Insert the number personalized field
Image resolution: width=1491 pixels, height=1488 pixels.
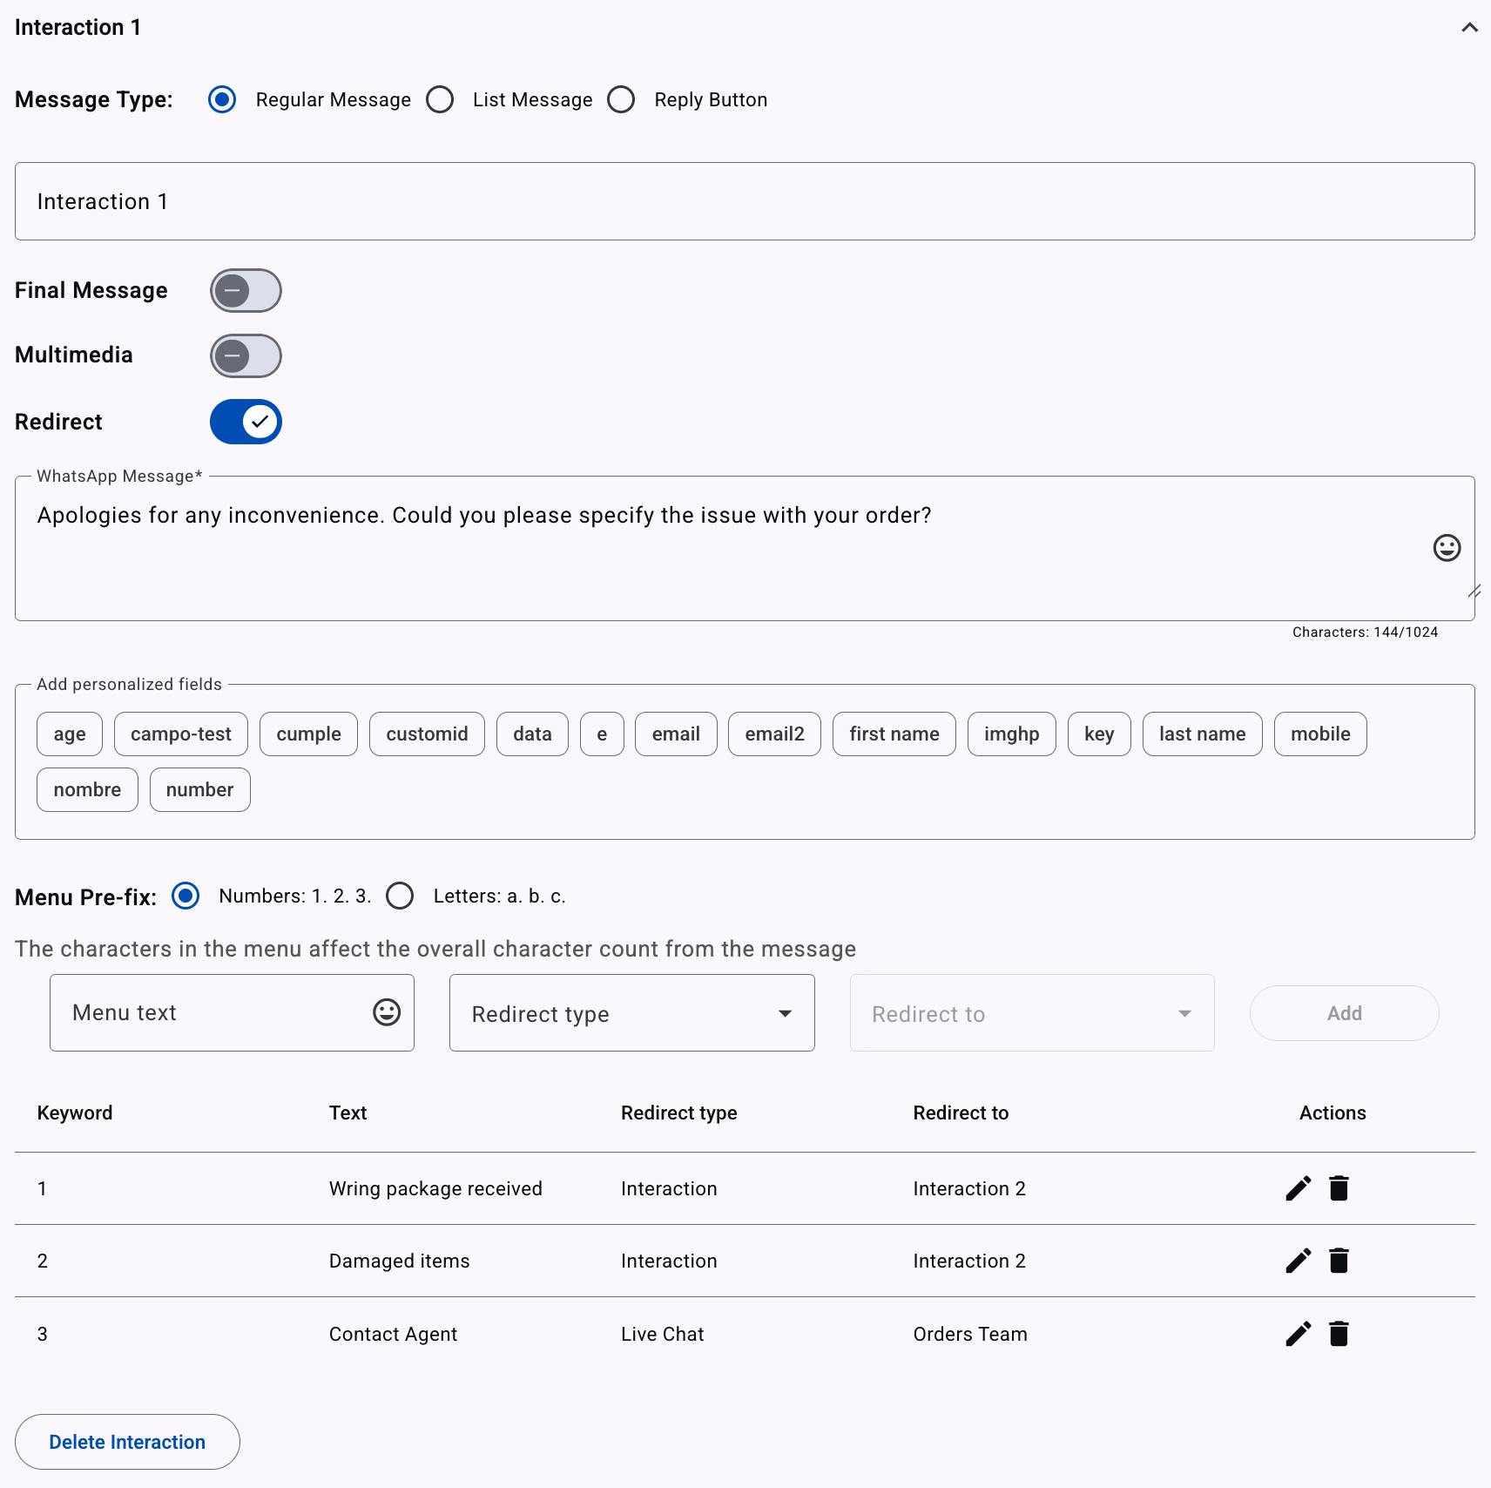pyautogui.click(x=199, y=789)
